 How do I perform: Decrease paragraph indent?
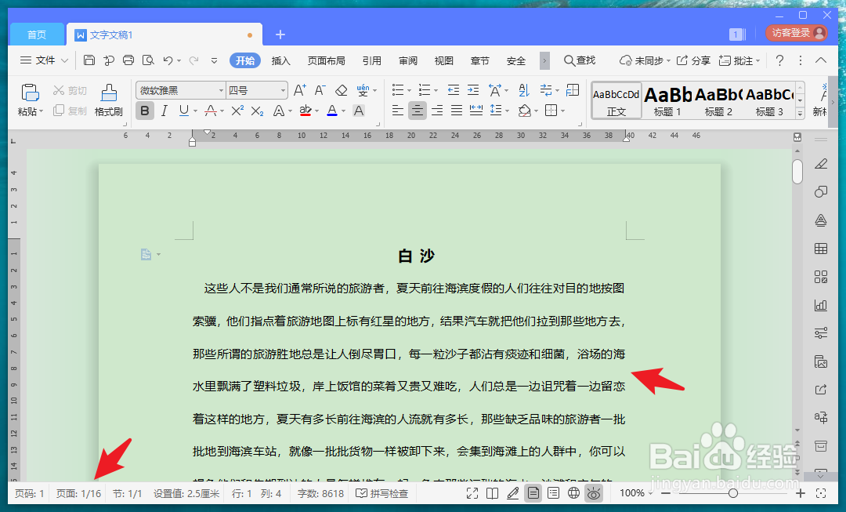(x=454, y=90)
